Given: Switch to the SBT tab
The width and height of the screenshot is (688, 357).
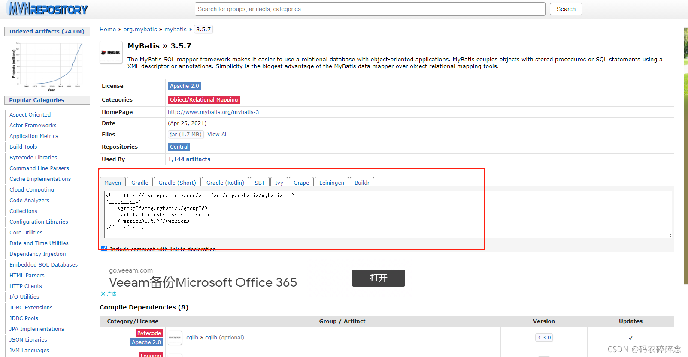Looking at the screenshot, I should pyautogui.click(x=260, y=183).
